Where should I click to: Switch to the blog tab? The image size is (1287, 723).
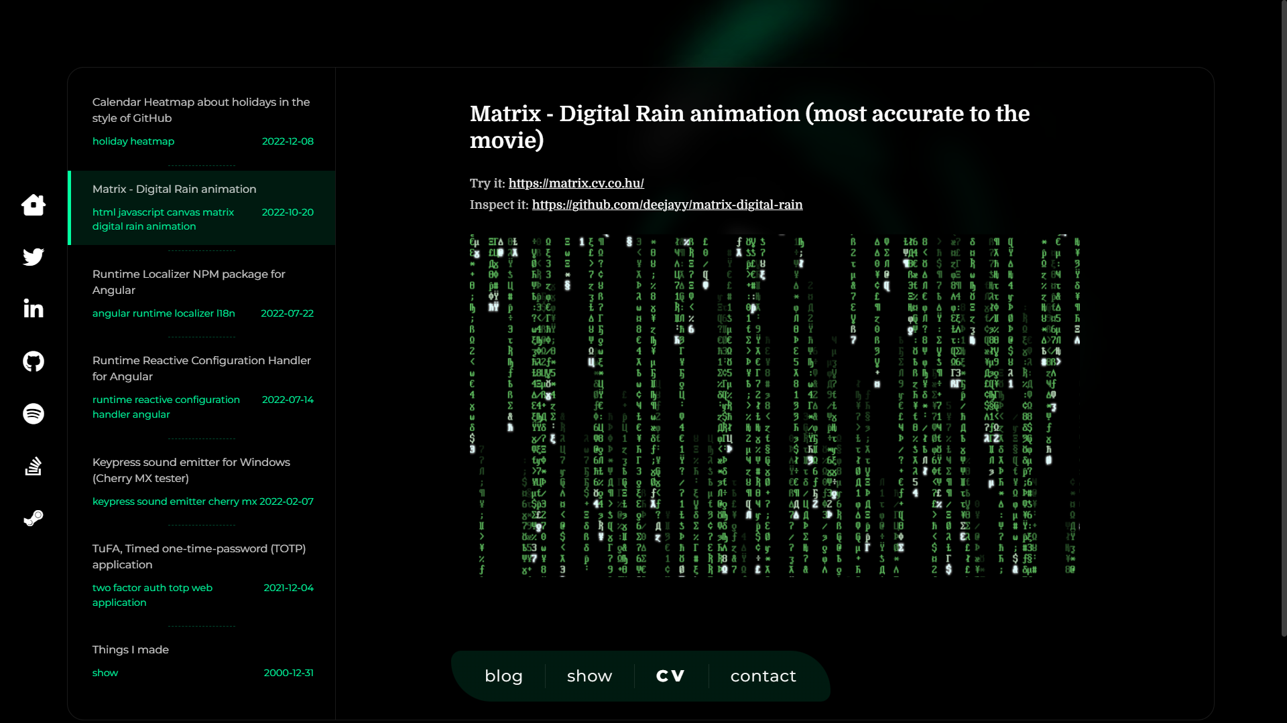[503, 676]
